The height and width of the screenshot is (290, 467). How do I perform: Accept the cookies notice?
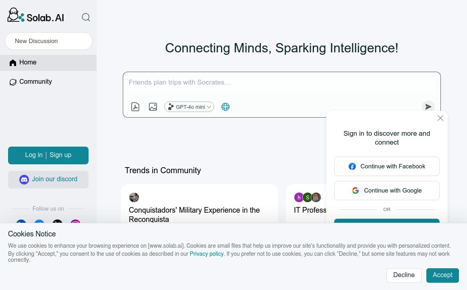click(442, 275)
